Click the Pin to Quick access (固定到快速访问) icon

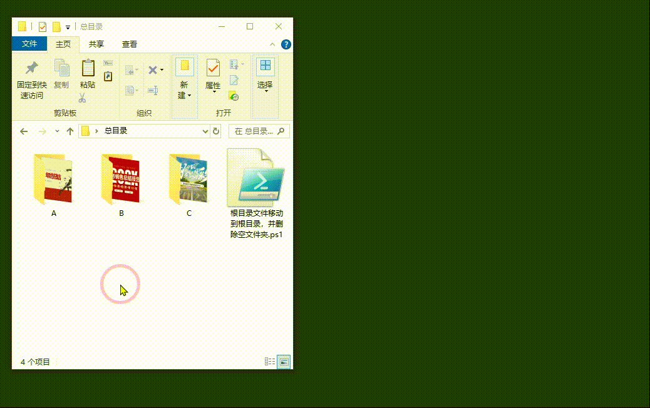click(x=31, y=68)
